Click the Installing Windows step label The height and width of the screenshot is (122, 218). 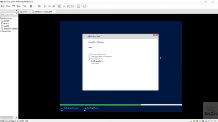tap(93, 108)
